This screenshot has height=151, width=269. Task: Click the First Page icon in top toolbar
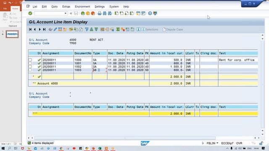click(x=116, y=13)
